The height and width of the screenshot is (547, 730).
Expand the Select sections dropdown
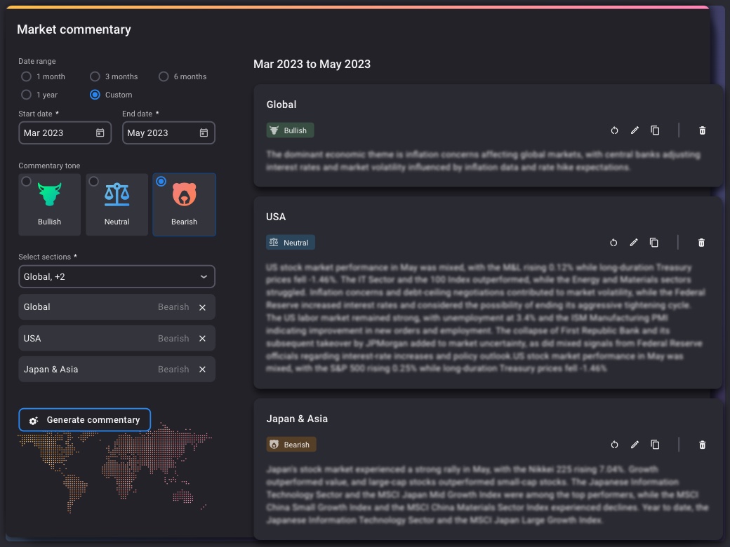[117, 277]
